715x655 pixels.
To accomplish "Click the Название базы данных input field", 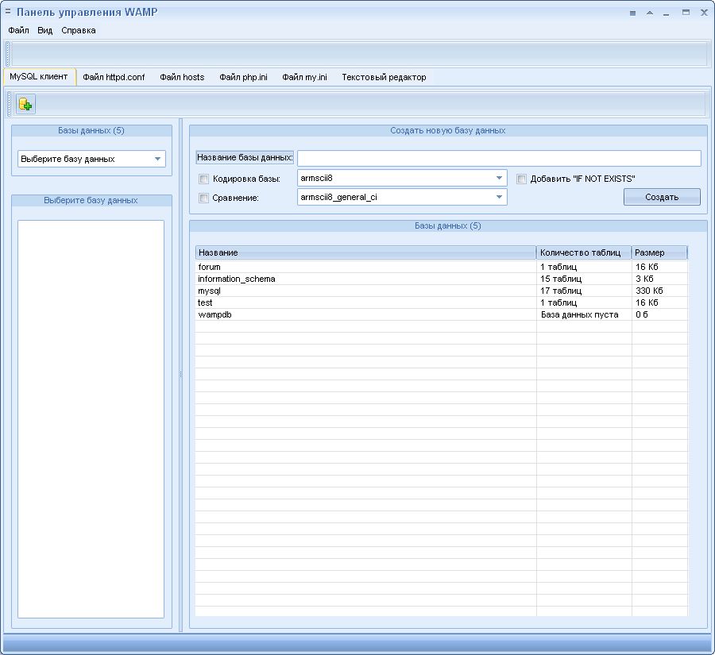I will pos(499,158).
